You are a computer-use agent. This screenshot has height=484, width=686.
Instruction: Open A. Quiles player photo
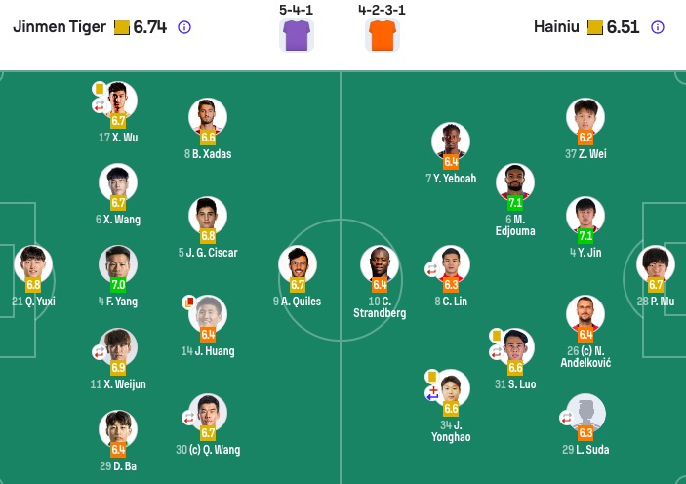(x=297, y=264)
